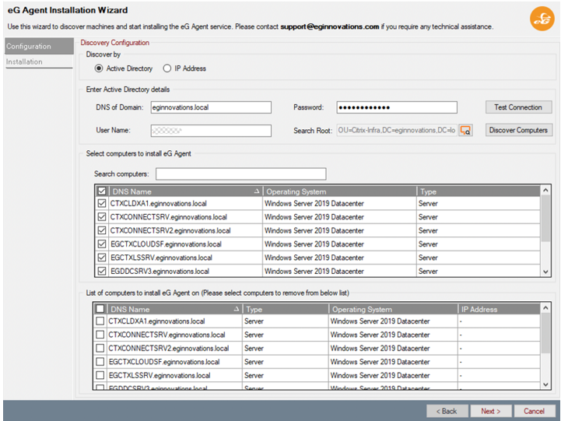Open the Configuration step tab
Viewport: 561px width, 421px height.
(x=39, y=46)
